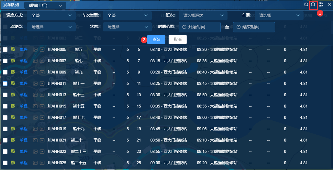This screenshot has height=170, width=333.
Task: Open the 驾驶员 dropdown
Action: [50, 27]
